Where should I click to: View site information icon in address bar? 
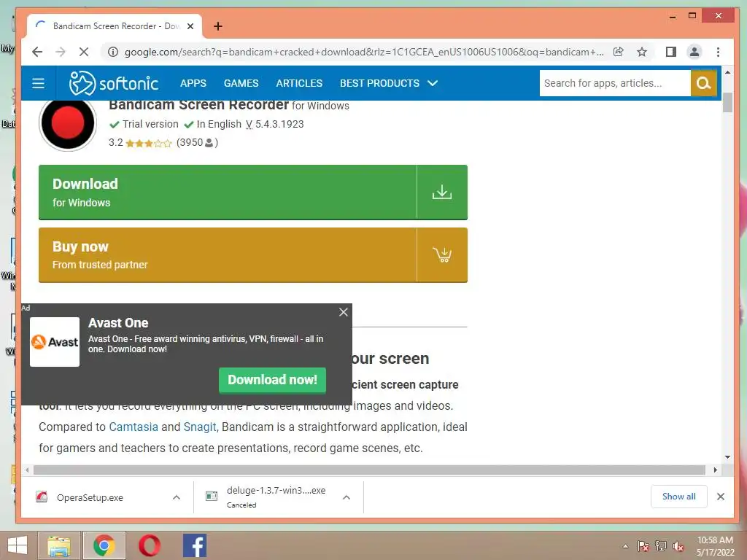113,52
